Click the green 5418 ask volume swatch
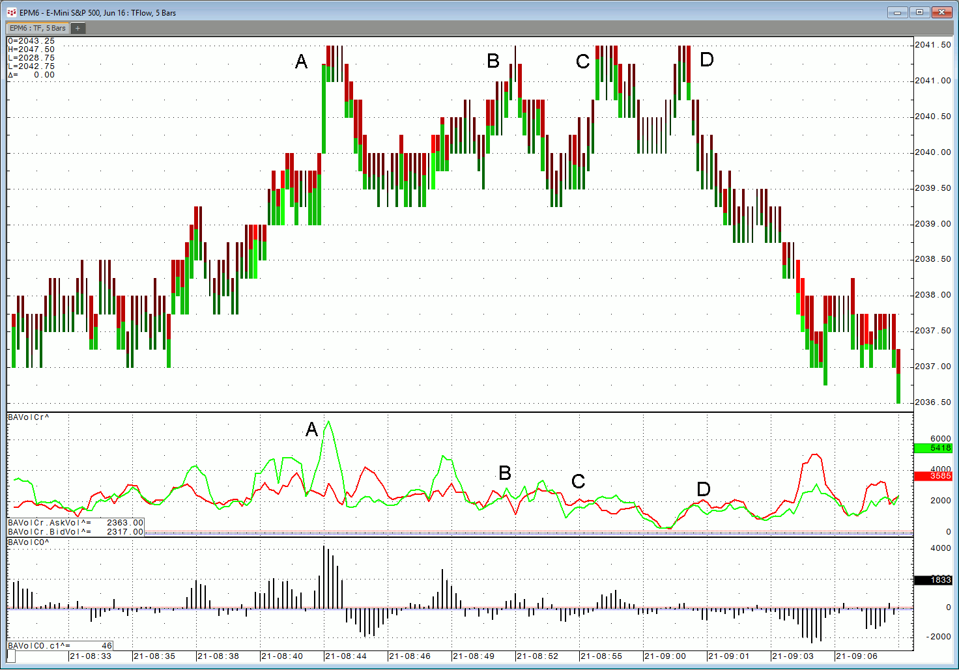Viewport: 959px width, 670px height. 935,448
